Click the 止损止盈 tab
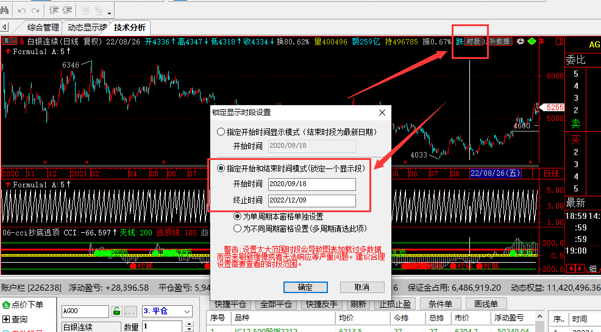This screenshot has height=332, width=601. click(395, 305)
